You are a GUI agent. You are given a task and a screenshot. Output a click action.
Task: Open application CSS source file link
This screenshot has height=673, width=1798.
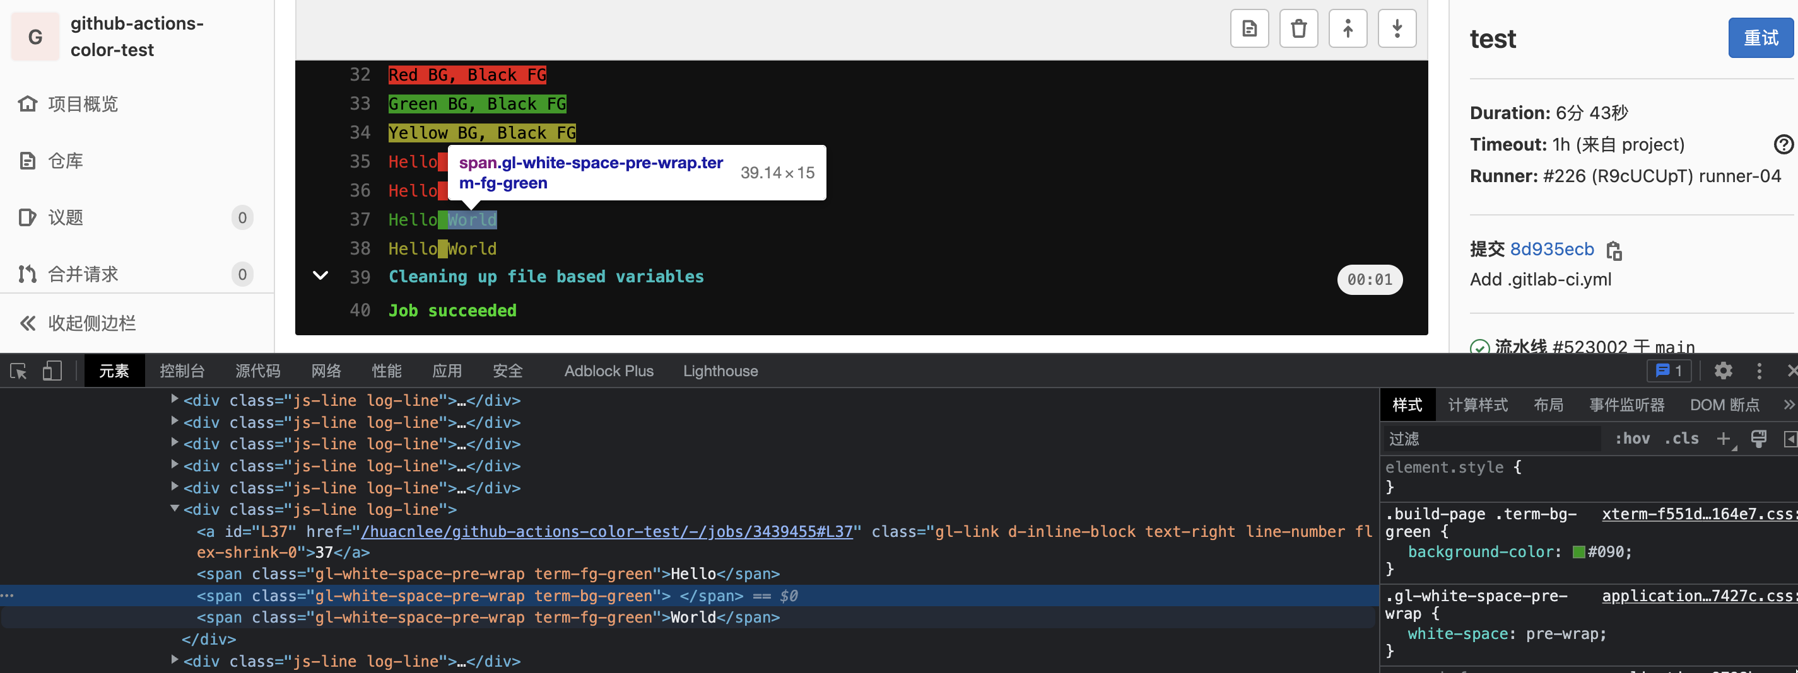(1698, 595)
